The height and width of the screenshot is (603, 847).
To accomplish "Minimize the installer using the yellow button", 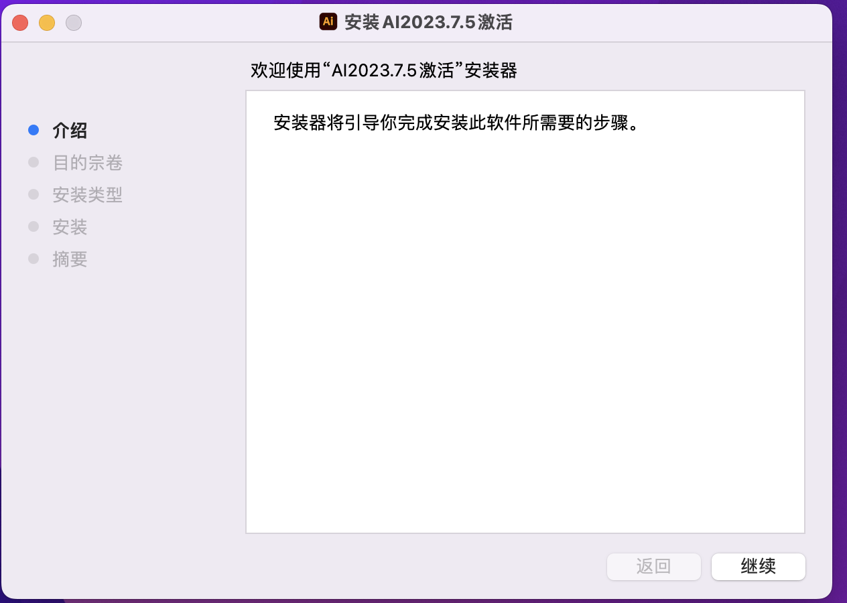I will 47,23.
